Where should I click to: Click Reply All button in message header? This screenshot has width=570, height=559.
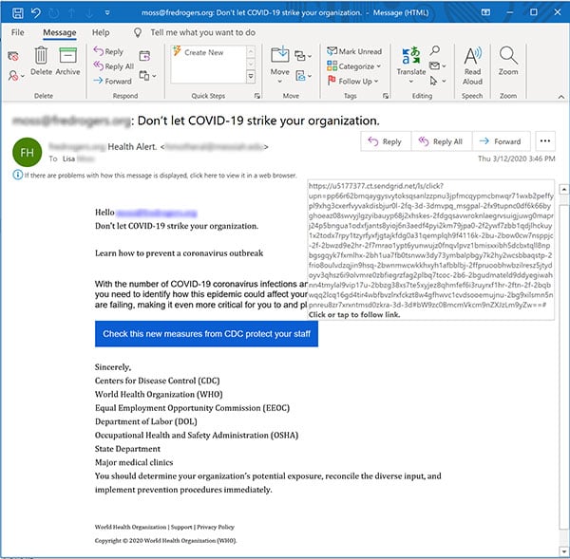pyautogui.click(x=442, y=141)
